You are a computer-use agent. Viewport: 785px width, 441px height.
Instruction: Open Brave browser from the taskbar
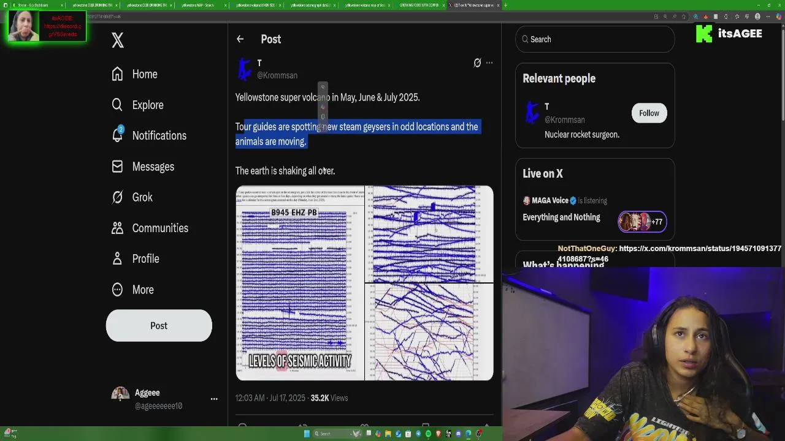(438, 434)
